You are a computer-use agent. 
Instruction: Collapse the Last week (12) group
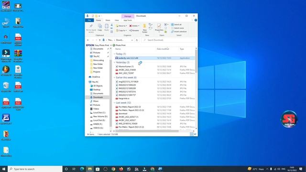tap(115, 103)
